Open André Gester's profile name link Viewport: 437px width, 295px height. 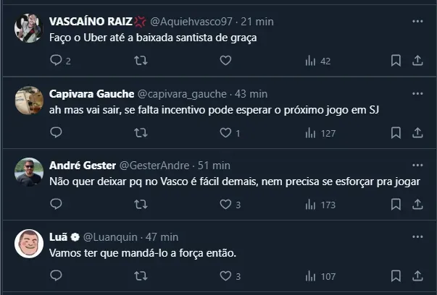coord(80,166)
